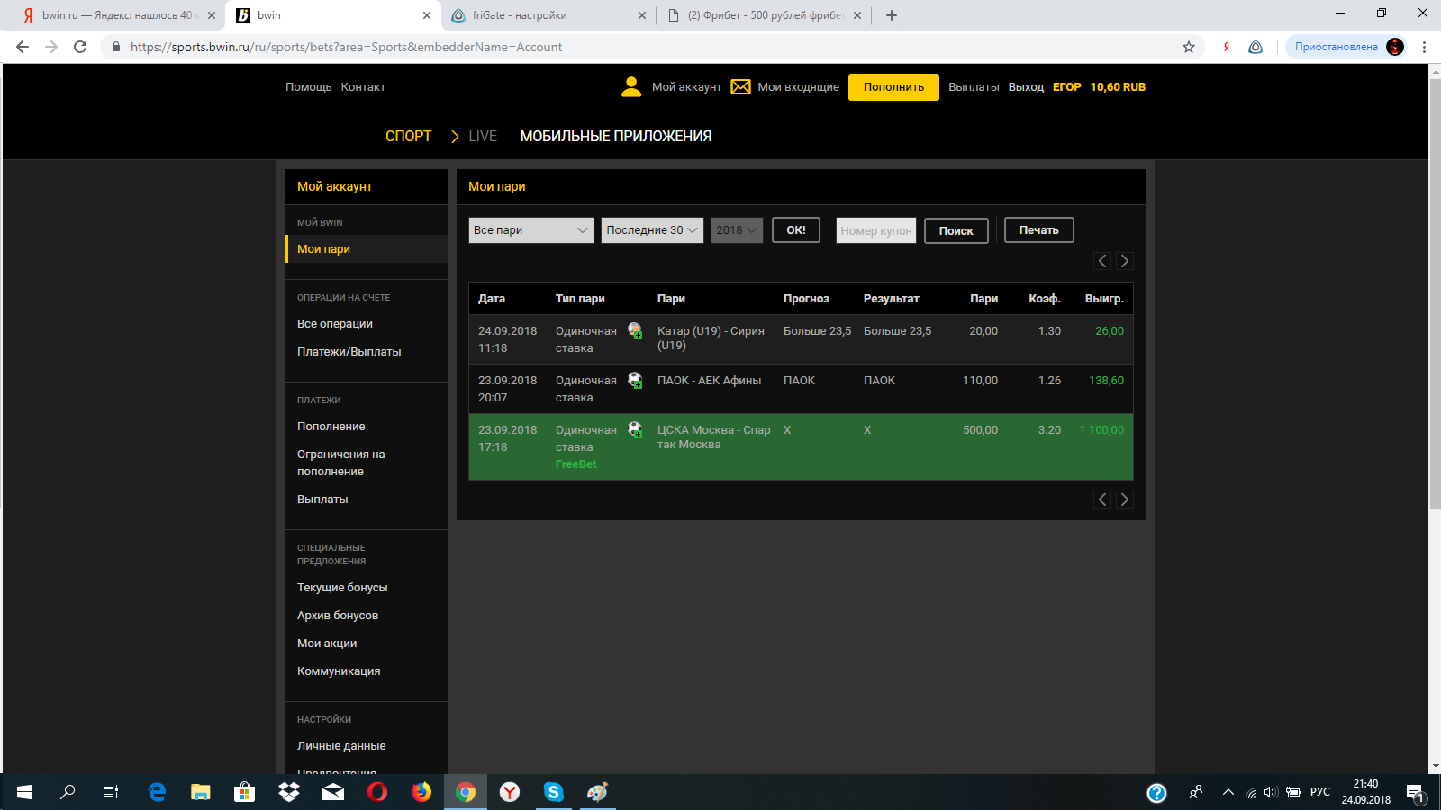This screenshot has width=1441, height=810.
Task: Open Windows Start menu
Action: click(24, 792)
